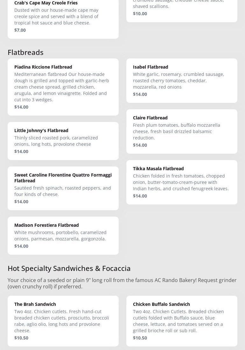Click the Madison Forestiera mushroom description
Image resolution: width=245 pixels, height=350 pixels.
point(60,236)
